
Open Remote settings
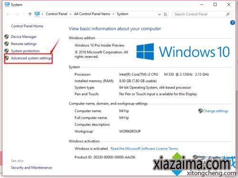pos(24,44)
